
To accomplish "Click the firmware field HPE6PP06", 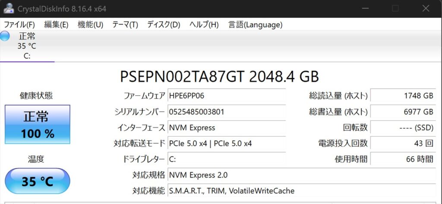I will tap(227, 96).
